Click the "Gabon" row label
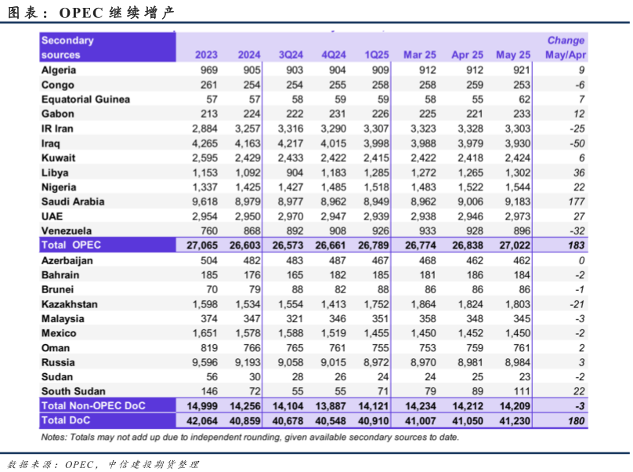 58,114
